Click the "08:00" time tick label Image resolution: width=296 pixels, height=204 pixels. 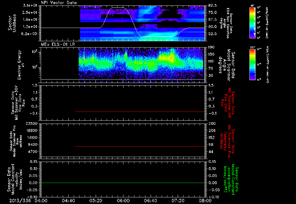[205, 201]
